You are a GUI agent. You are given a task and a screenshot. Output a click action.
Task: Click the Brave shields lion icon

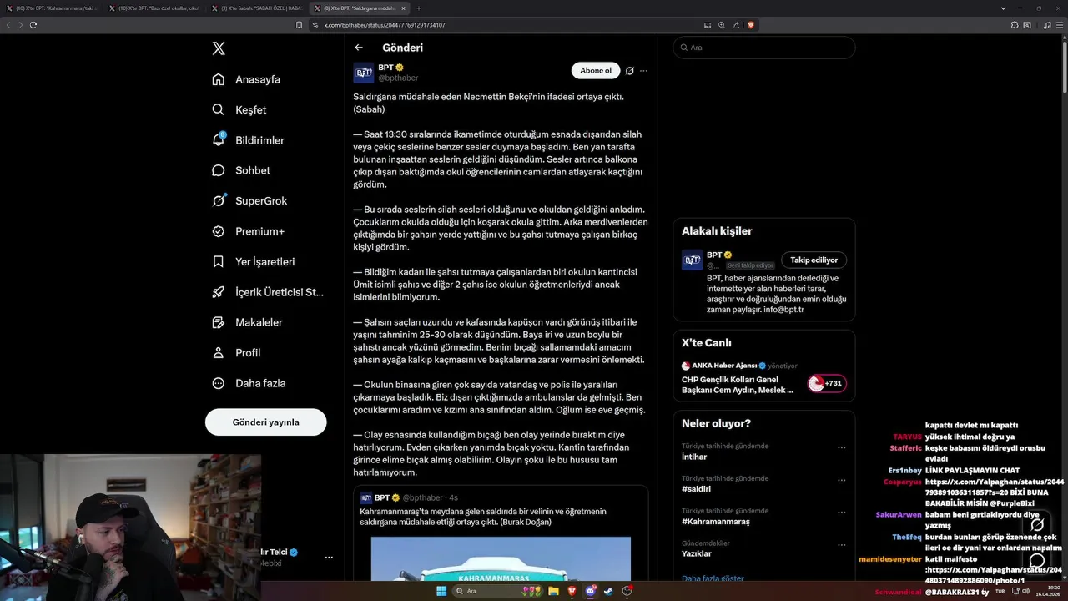[x=750, y=25]
